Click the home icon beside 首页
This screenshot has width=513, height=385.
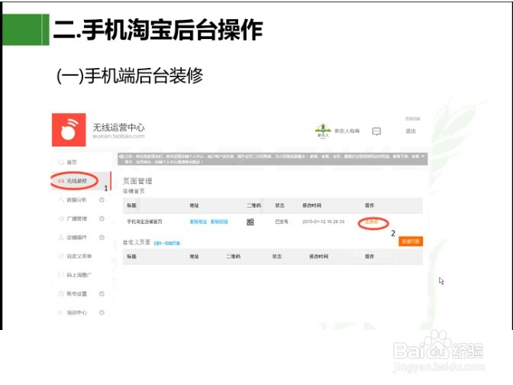(x=61, y=162)
